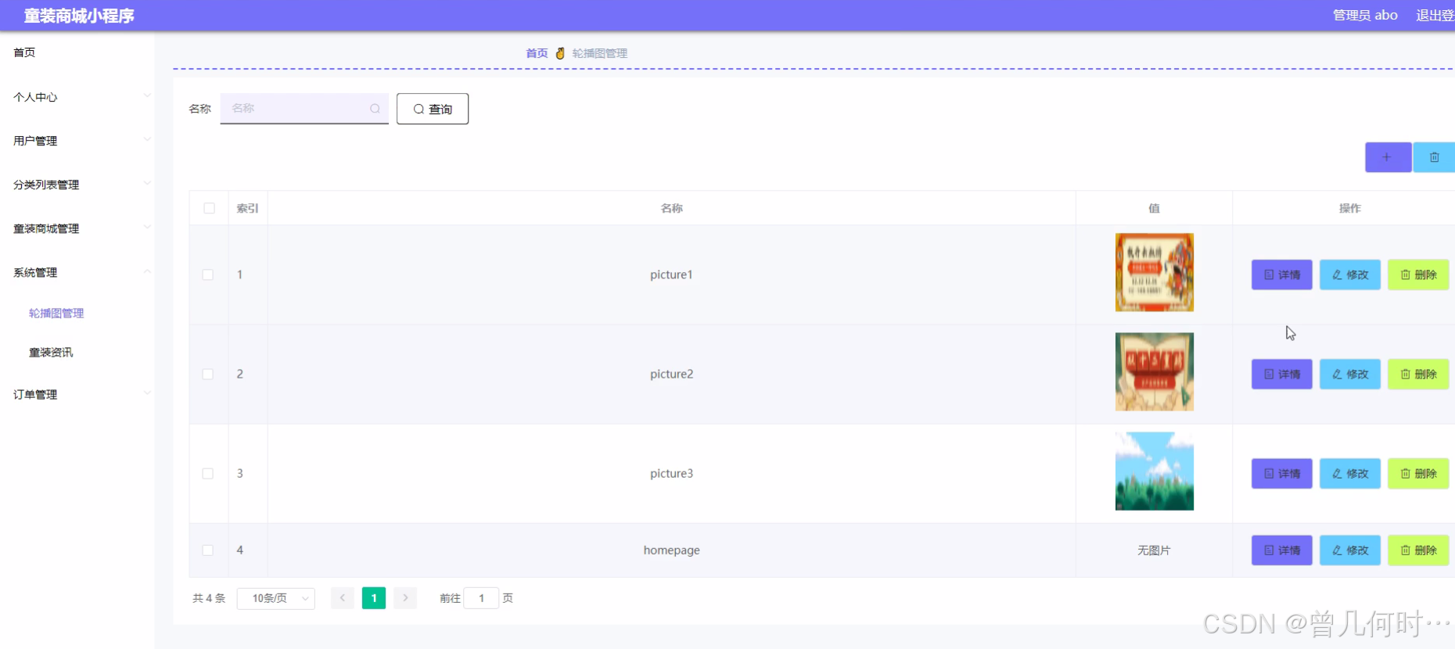Toggle the select-all header checkbox

209,208
